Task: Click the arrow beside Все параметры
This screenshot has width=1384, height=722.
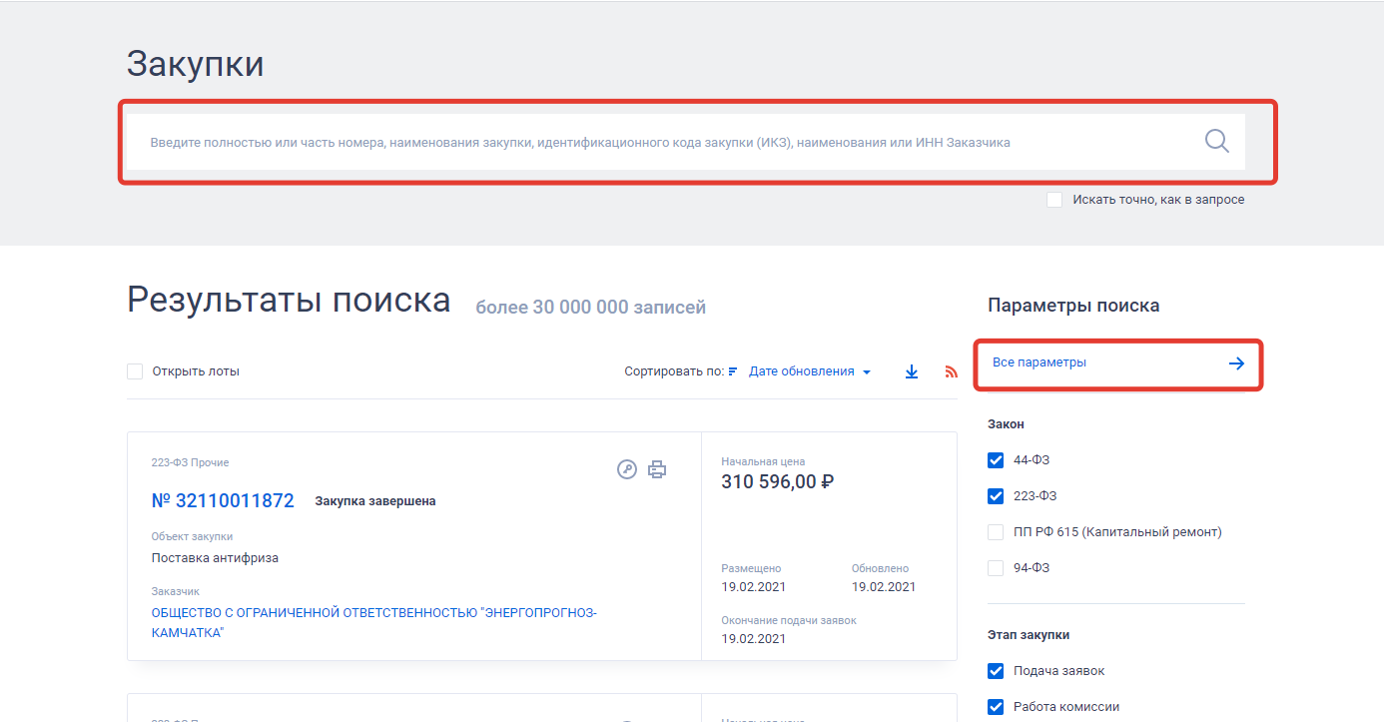Action: tap(1236, 363)
